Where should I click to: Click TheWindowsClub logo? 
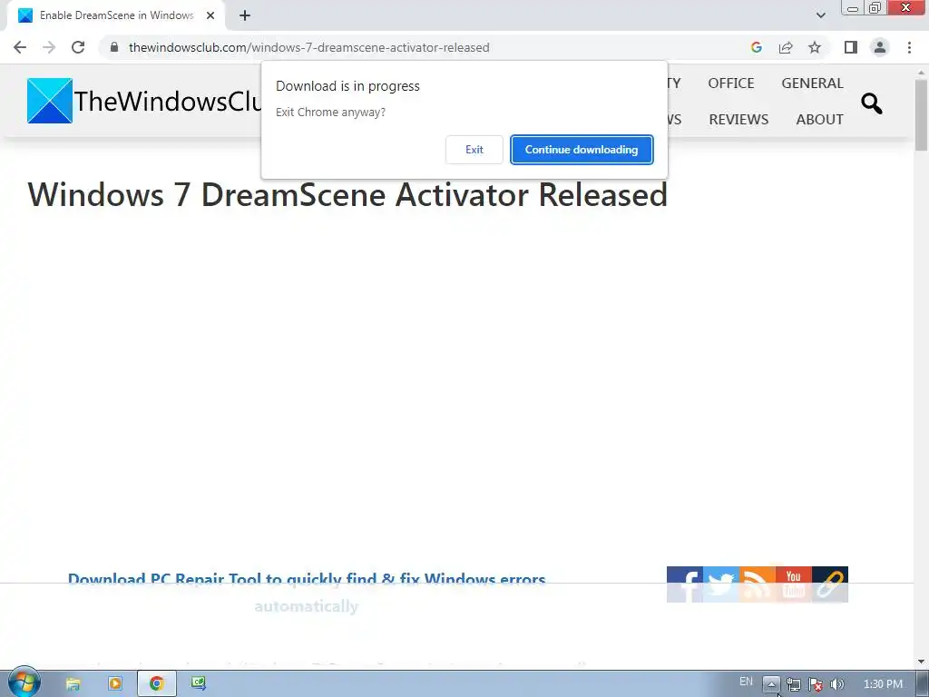coord(145,101)
